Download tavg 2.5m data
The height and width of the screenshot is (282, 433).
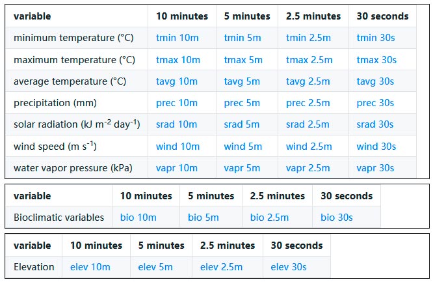(308, 81)
